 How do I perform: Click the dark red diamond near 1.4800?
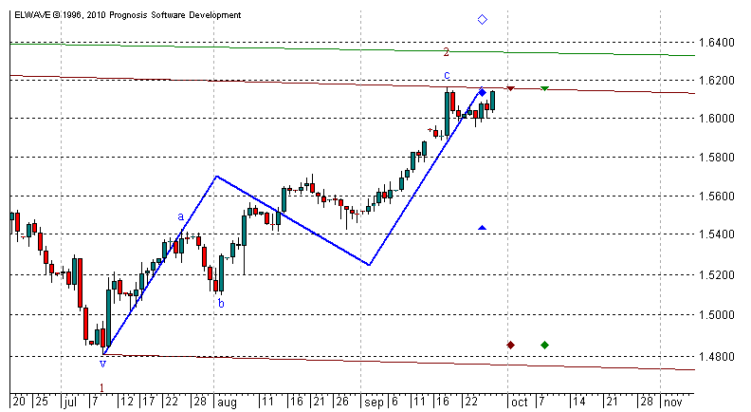510,345
